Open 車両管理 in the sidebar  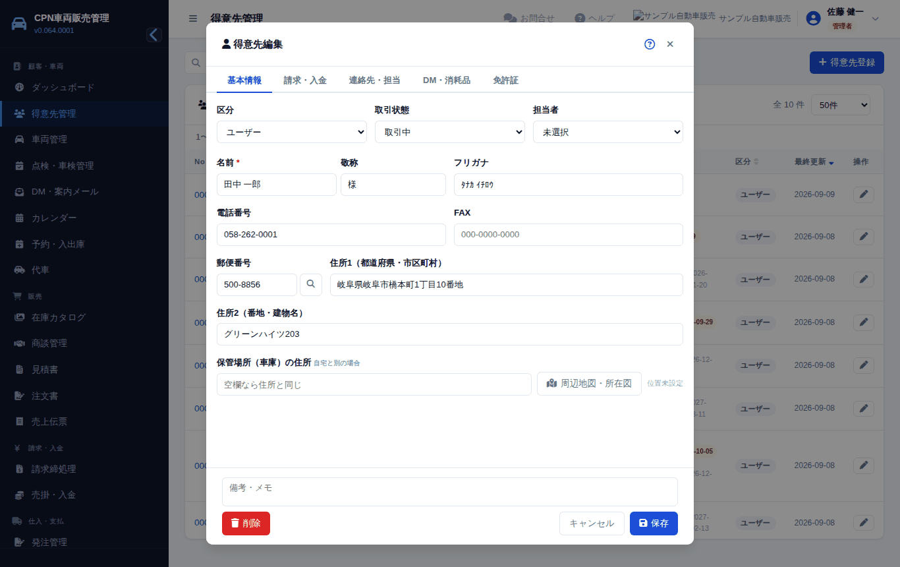pos(84,140)
